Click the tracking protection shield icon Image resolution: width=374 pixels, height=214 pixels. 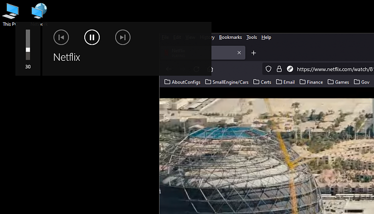click(268, 69)
